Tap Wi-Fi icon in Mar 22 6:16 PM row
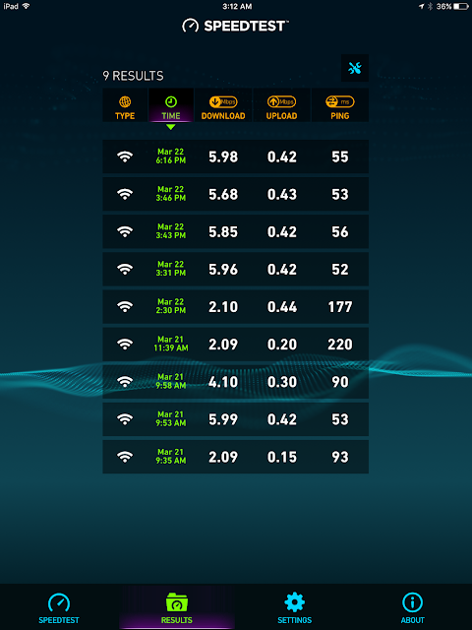472x630 pixels. click(x=125, y=157)
